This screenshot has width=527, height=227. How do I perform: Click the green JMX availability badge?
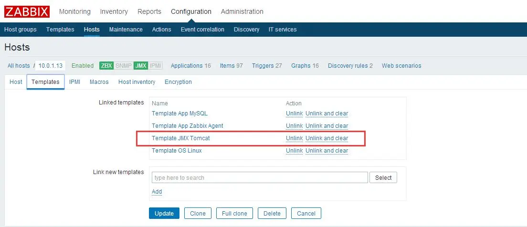click(140, 66)
